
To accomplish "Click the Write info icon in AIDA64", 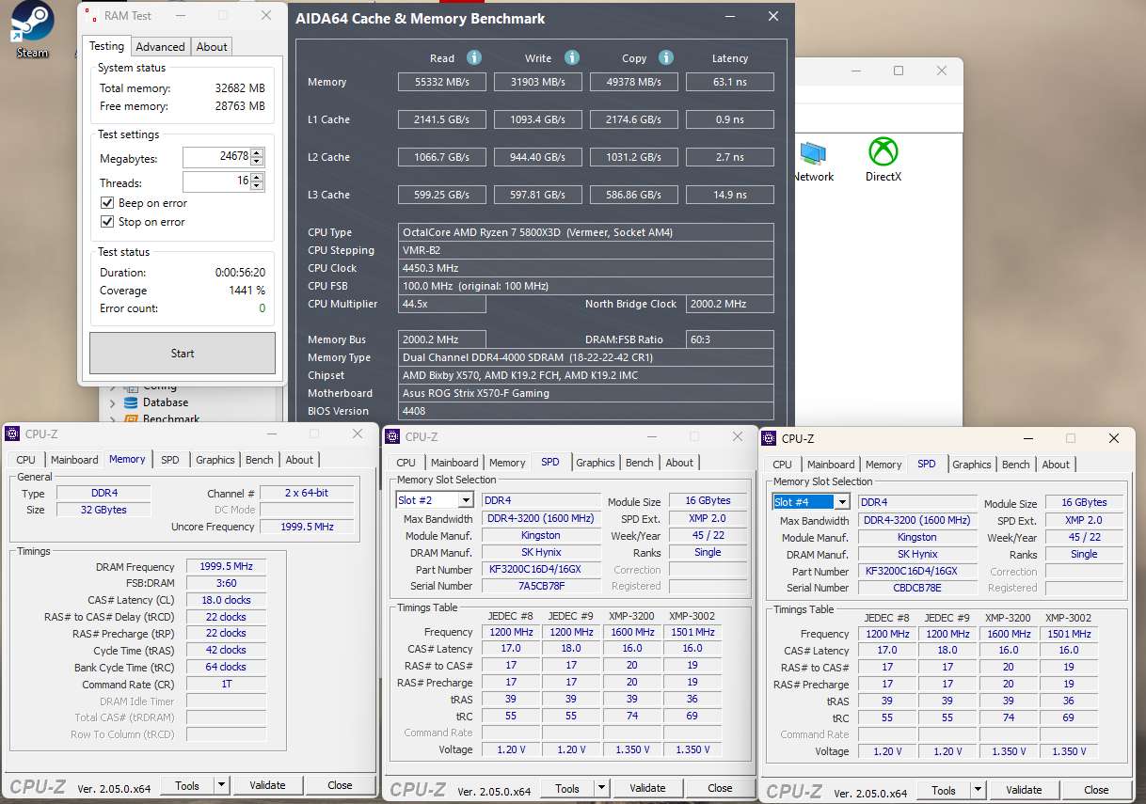I will pos(572,57).
